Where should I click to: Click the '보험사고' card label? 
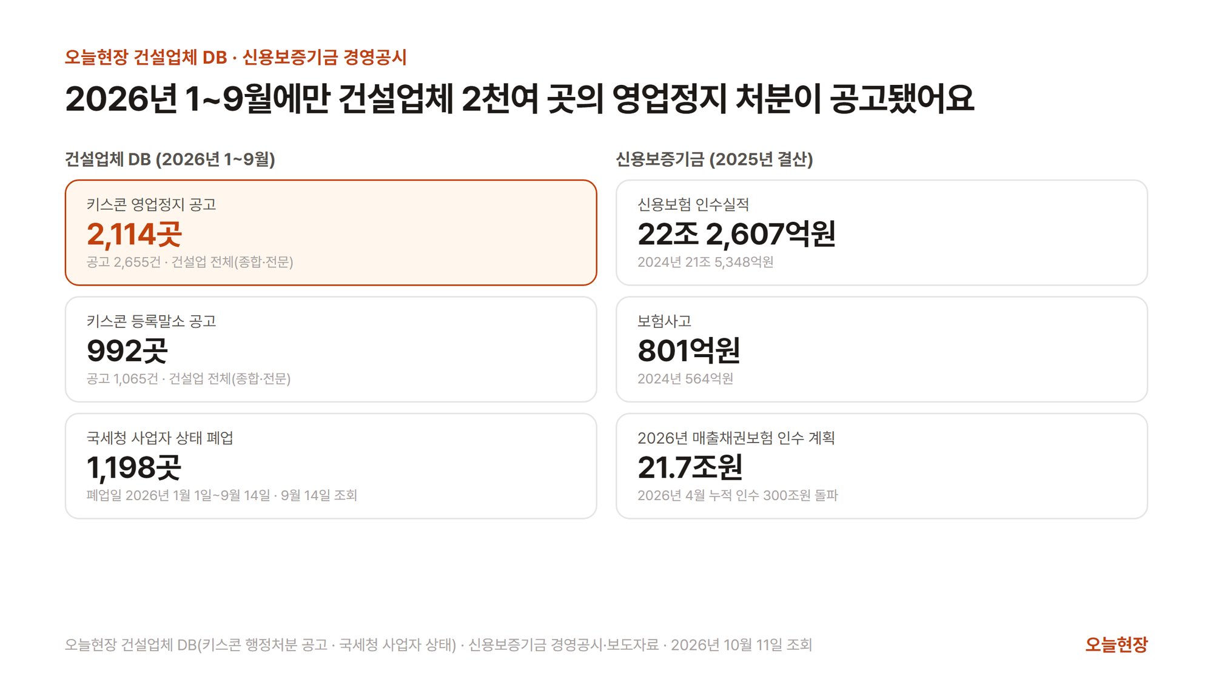tap(664, 321)
